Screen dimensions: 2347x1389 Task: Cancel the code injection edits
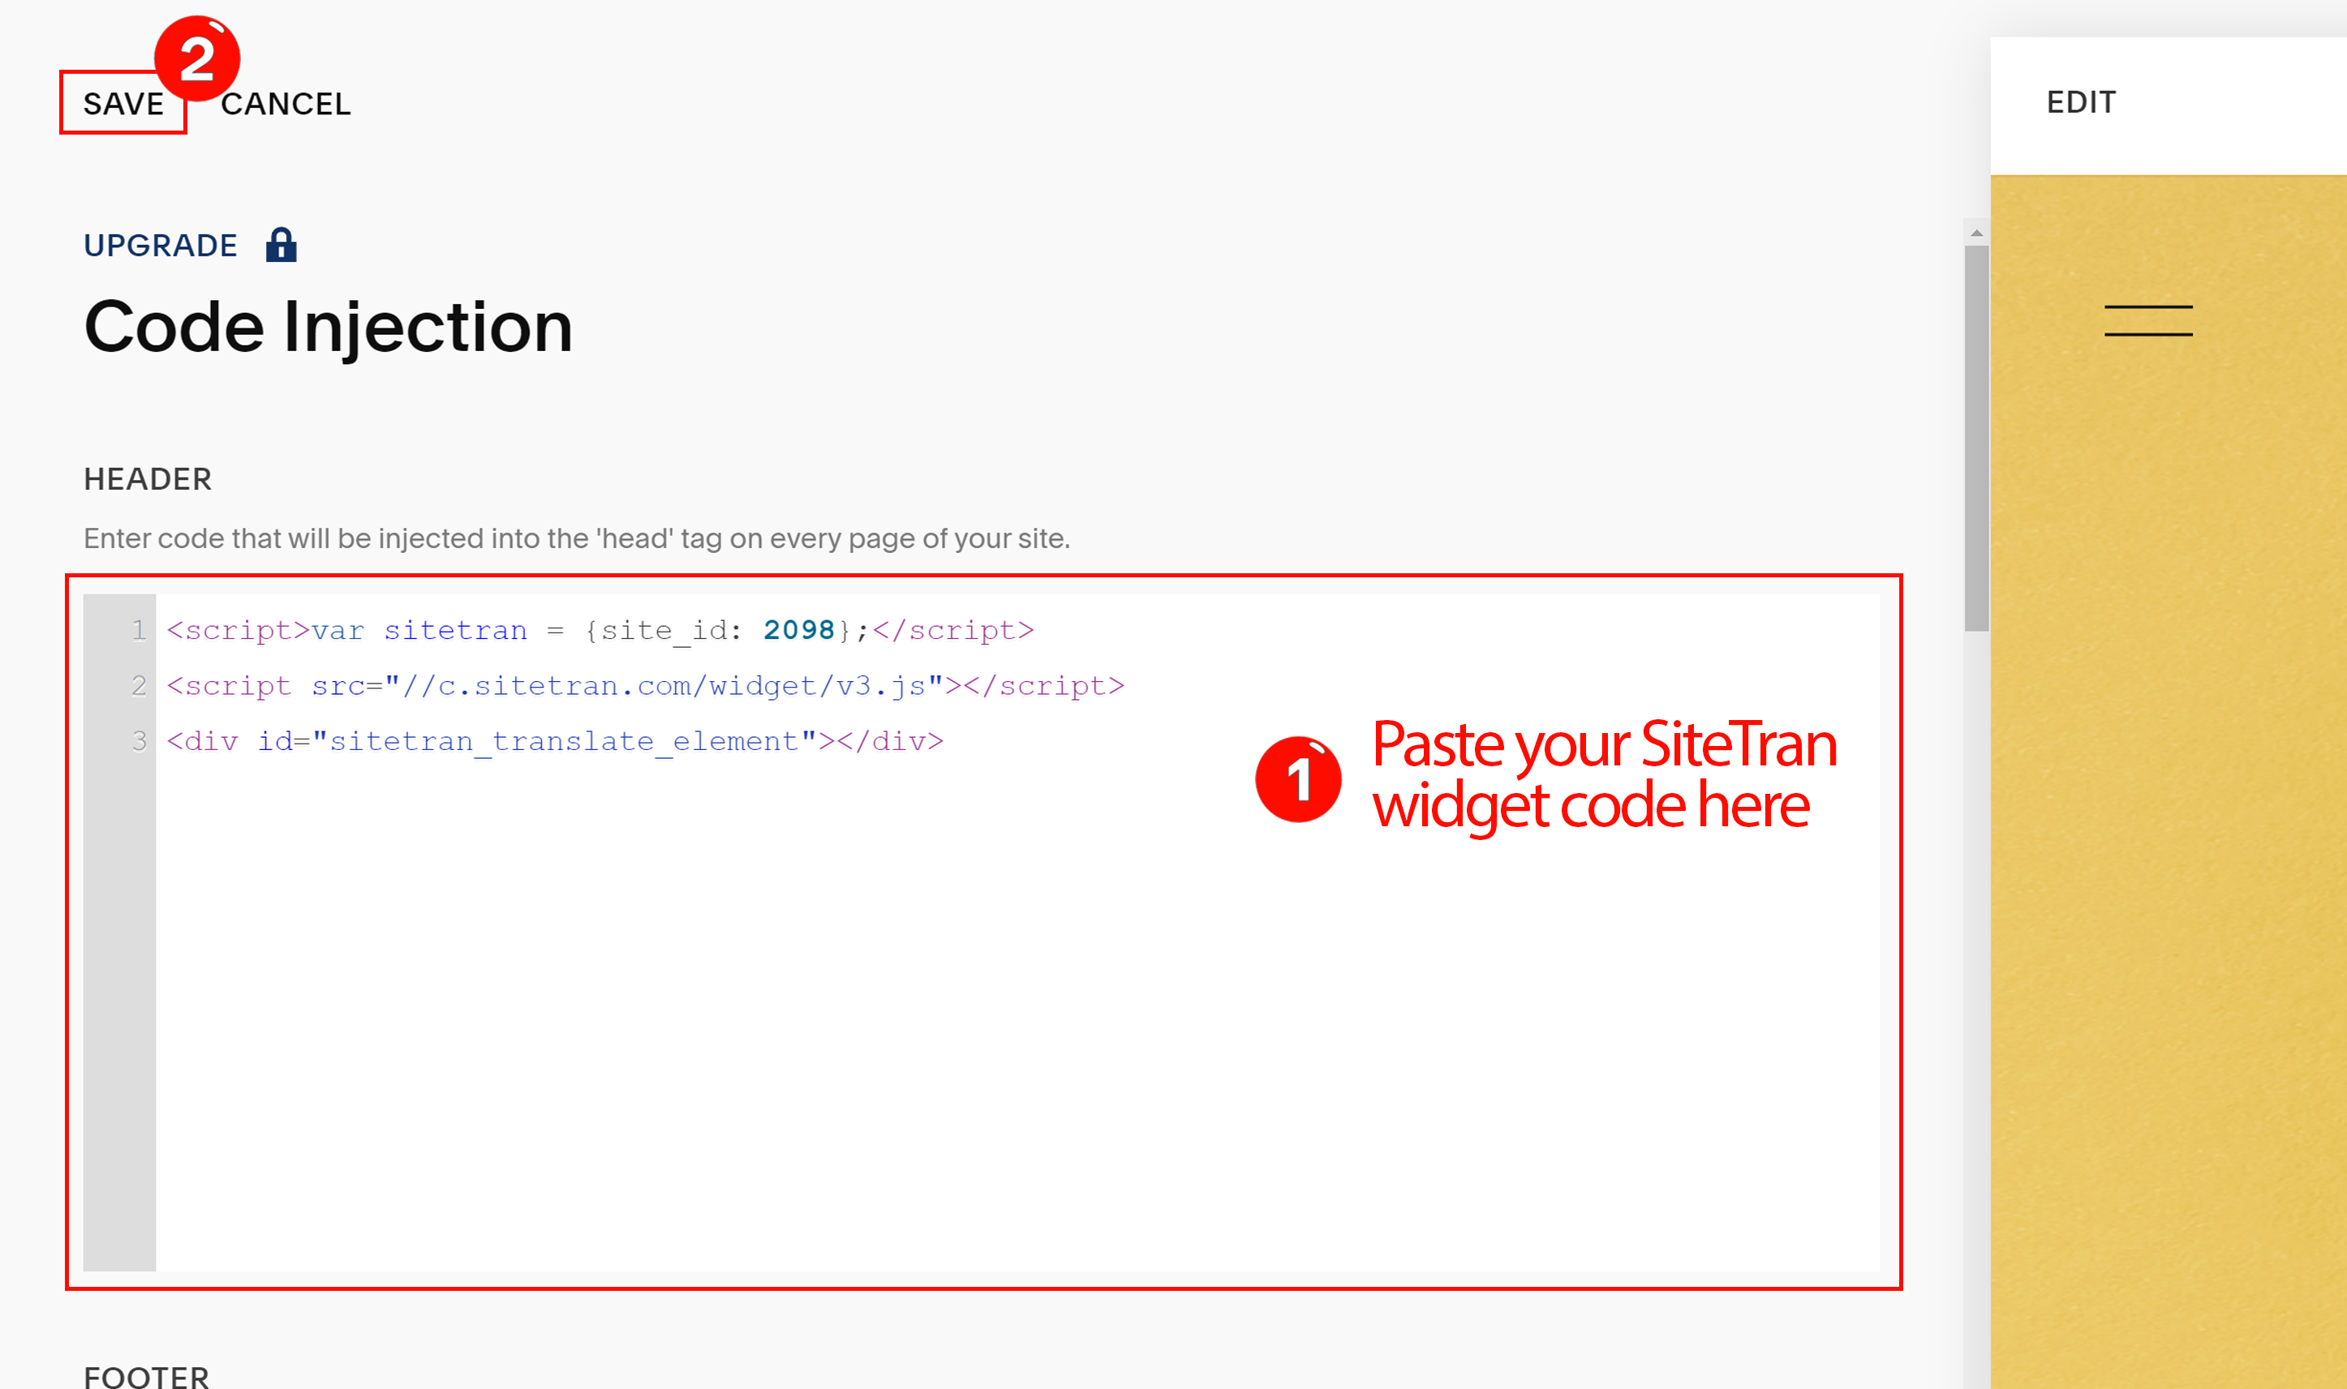click(286, 104)
